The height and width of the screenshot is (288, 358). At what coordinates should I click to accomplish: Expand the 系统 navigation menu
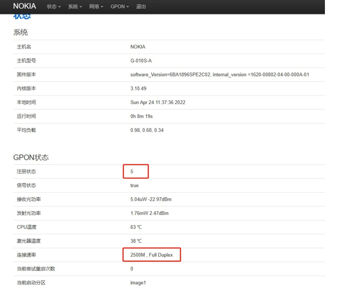point(75,7)
